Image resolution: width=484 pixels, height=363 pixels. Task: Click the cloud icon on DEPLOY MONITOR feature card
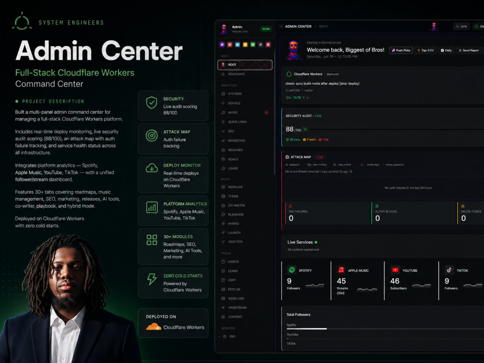151,168
